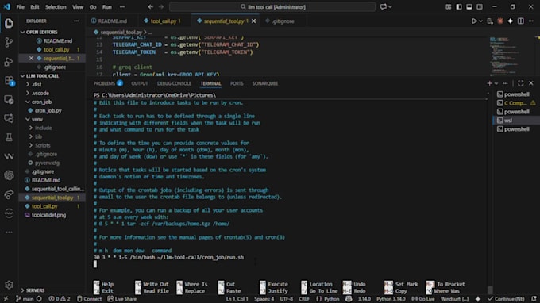Image resolution: width=540 pixels, height=303 pixels.
Task: Open dropdown next to Run button
Action: pyautogui.click(x=480, y=21)
